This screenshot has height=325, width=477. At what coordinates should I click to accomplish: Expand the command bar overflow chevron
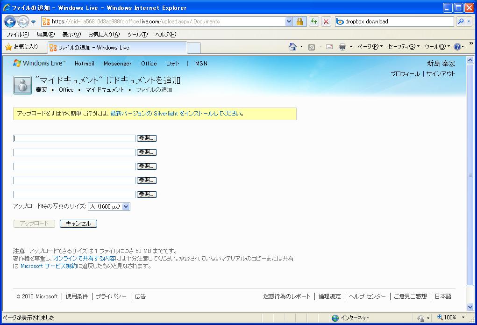[x=471, y=43]
